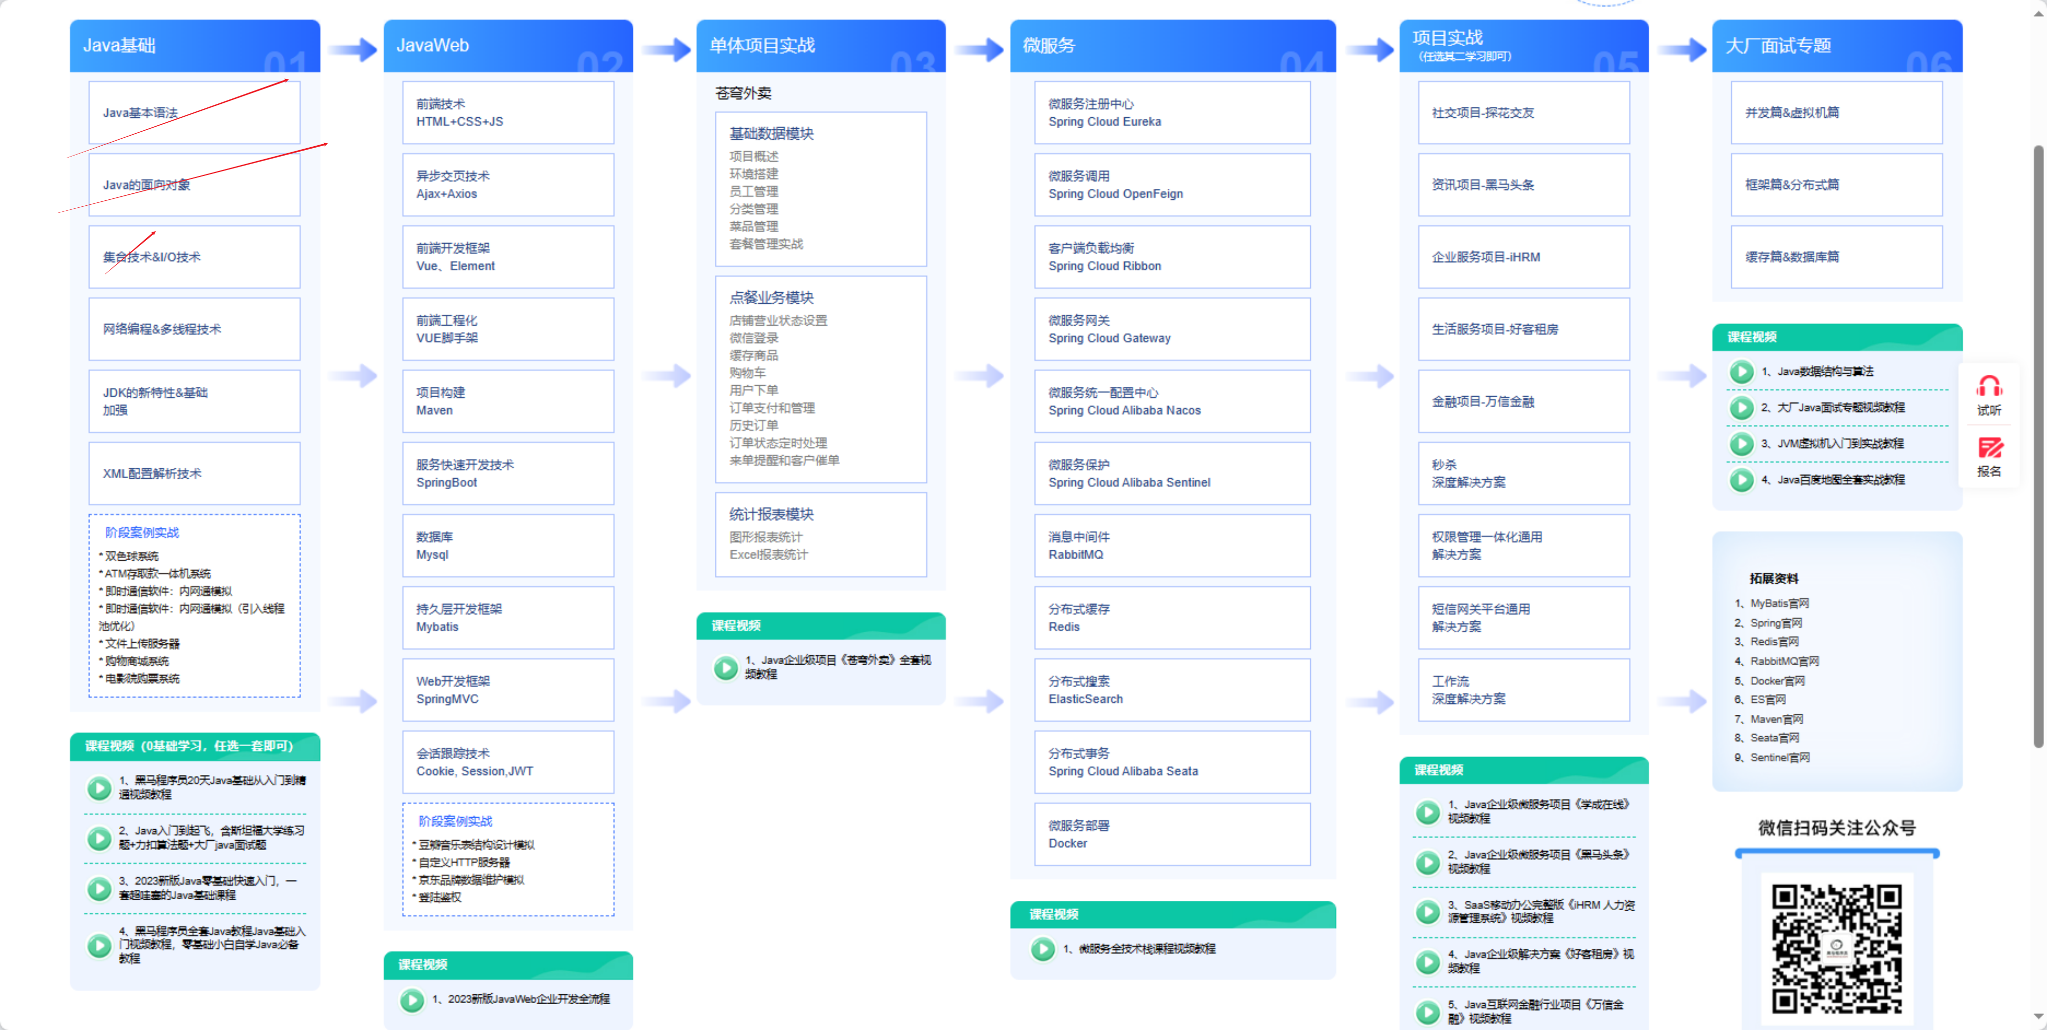
Task: Click the 金融项目-万信金融 card
Action: click(1524, 401)
